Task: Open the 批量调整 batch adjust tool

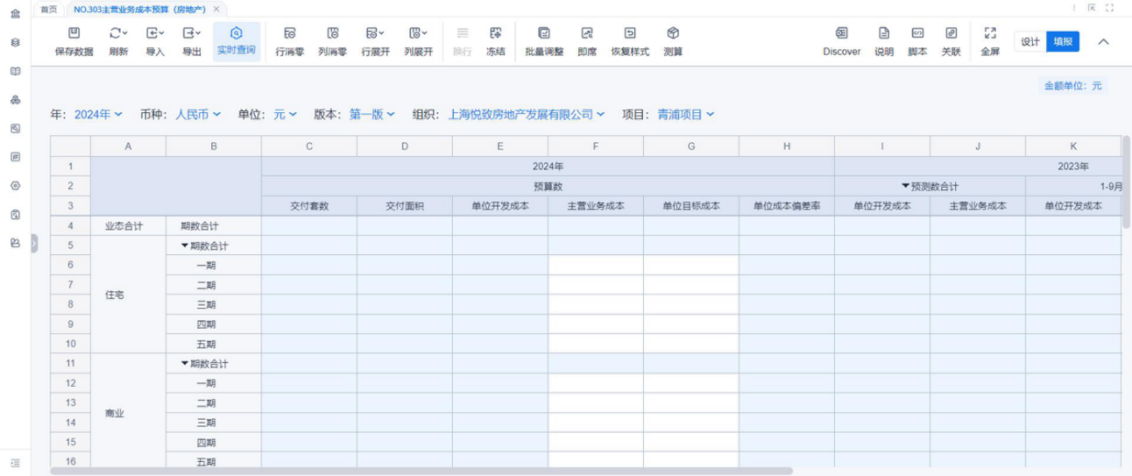Action: coord(544,34)
